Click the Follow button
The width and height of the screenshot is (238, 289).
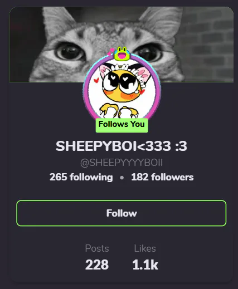(122, 213)
